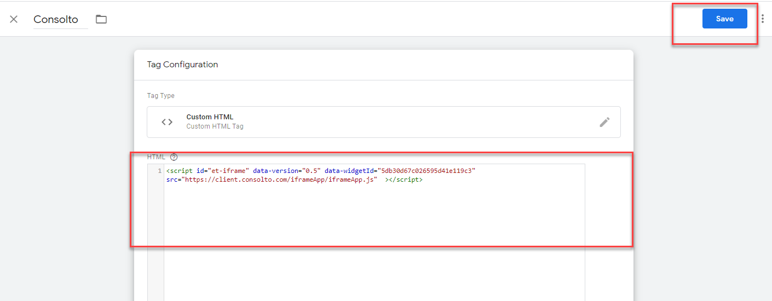Viewport: 772px width, 301px height.
Task: Click the data-widgetId value in the script
Action: coord(427,171)
